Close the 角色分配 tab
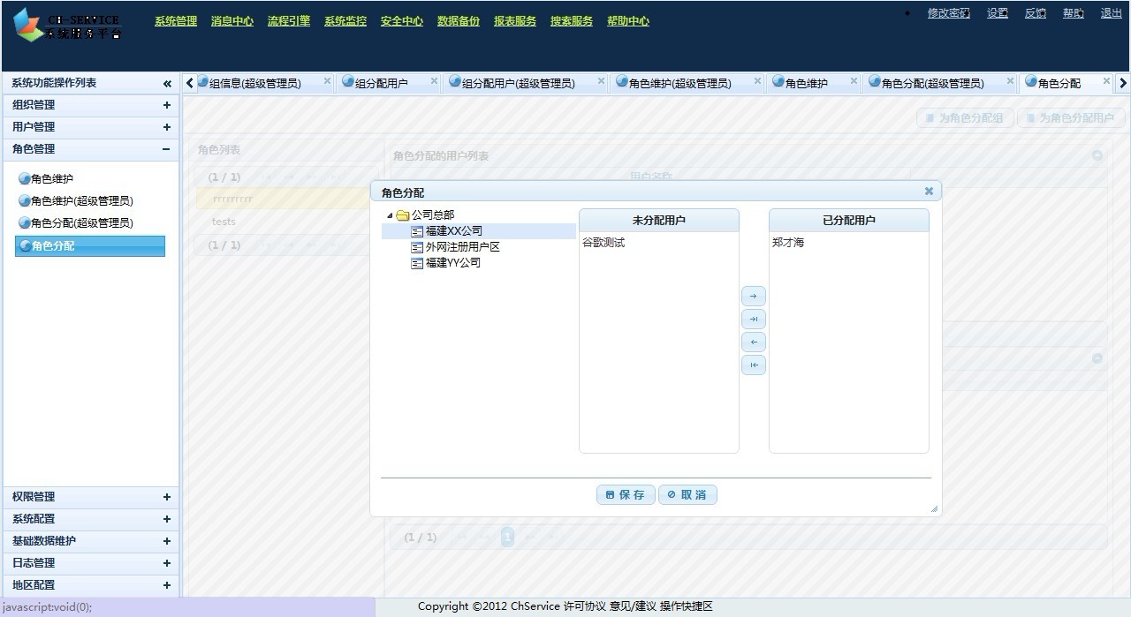The height and width of the screenshot is (617, 1131). (1105, 81)
